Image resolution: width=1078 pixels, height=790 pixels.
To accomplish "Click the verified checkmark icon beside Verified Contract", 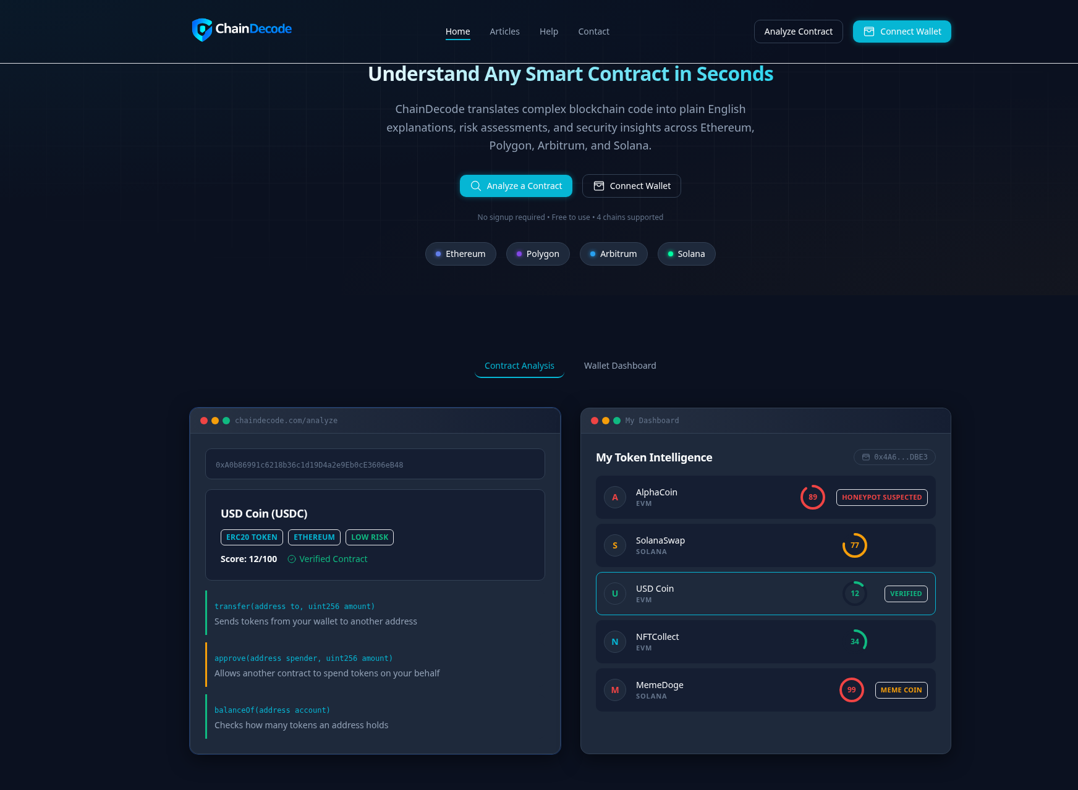I will tap(292, 559).
